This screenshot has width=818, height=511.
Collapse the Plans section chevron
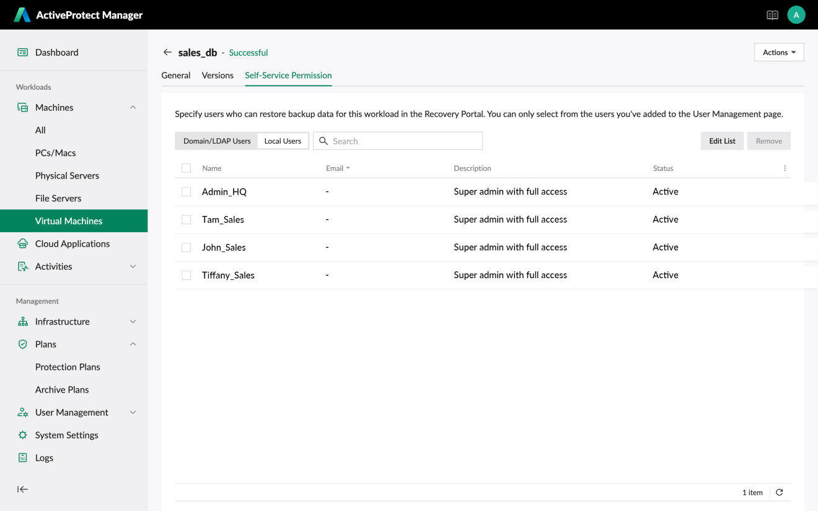133,344
